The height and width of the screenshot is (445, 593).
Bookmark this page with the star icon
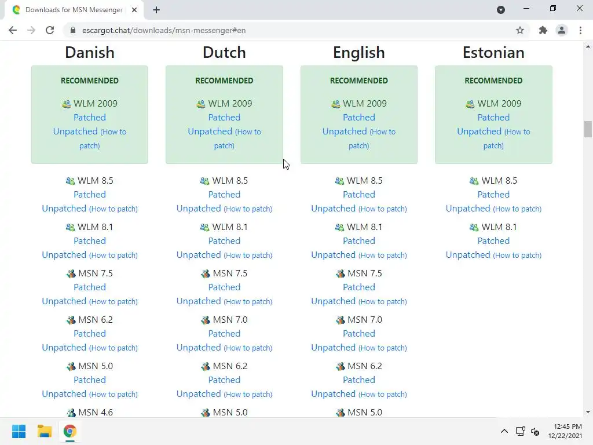coord(520,30)
